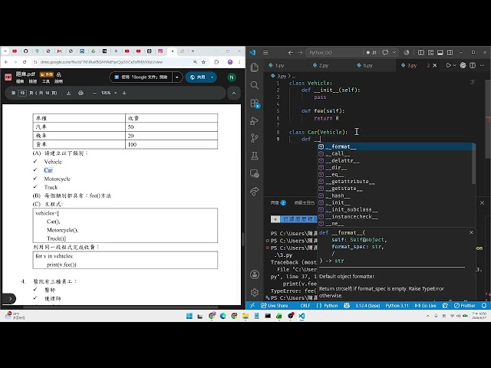Zoom in the PDF with the plus button
Screen dimensions: 491x368
(124, 93)
